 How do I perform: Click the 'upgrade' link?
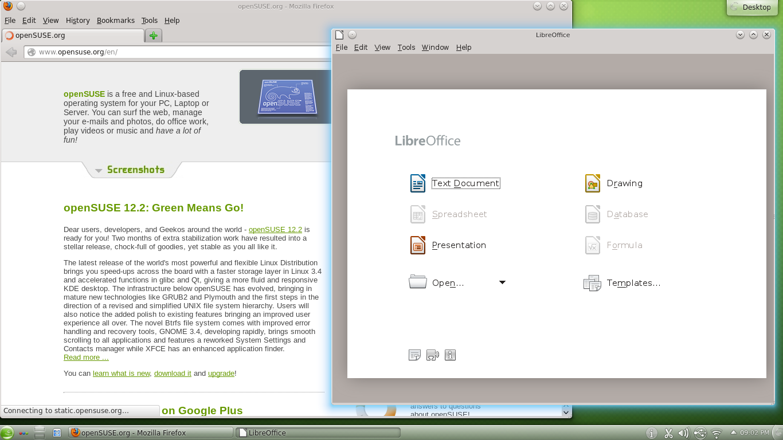pyautogui.click(x=221, y=373)
